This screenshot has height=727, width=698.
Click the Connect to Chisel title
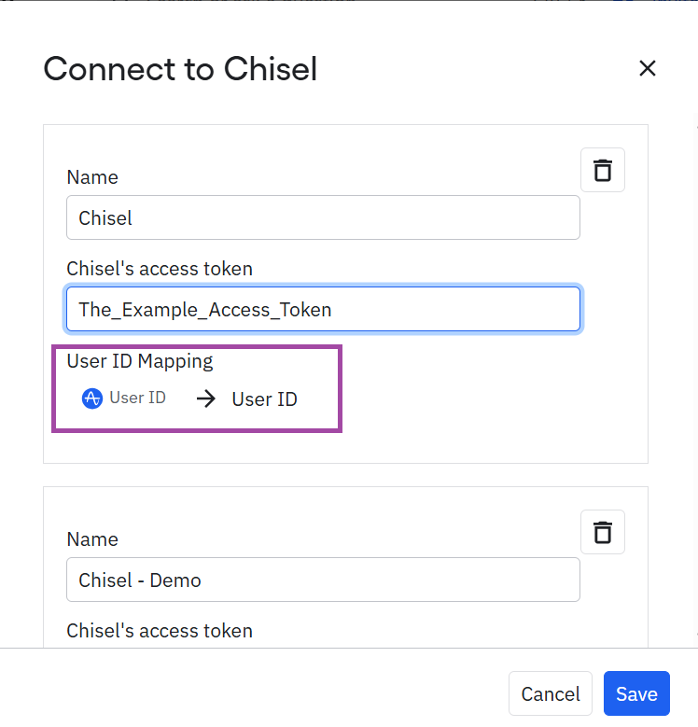point(180,69)
